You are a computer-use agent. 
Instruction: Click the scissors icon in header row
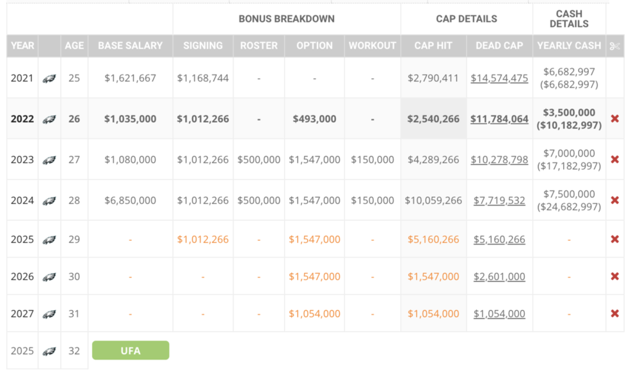point(614,46)
